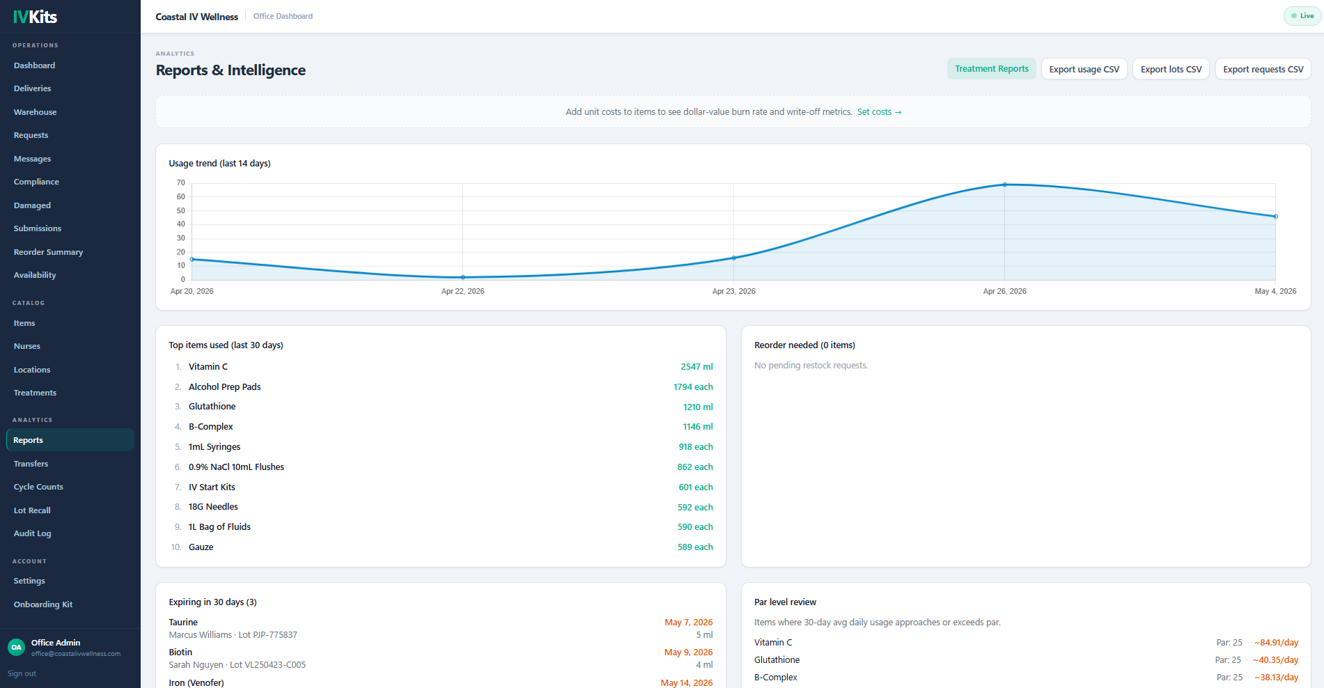The image size is (1324, 688).
Task: Go to Nurses page
Action: pyautogui.click(x=27, y=346)
